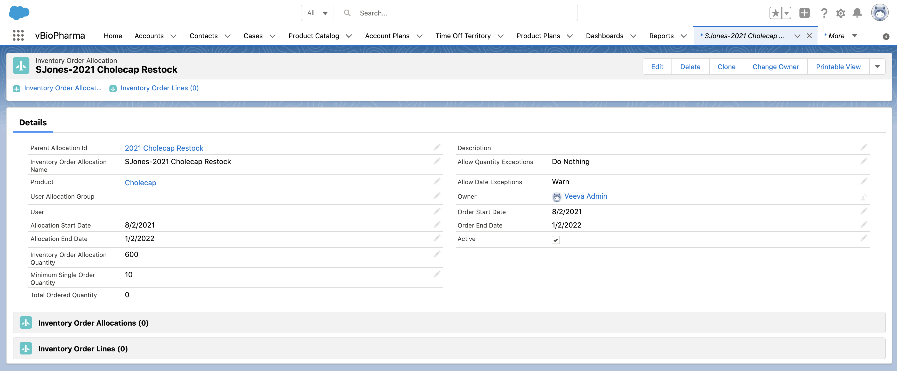The width and height of the screenshot is (897, 371).
Task: Open the App Launcher grid icon
Action: click(18, 36)
